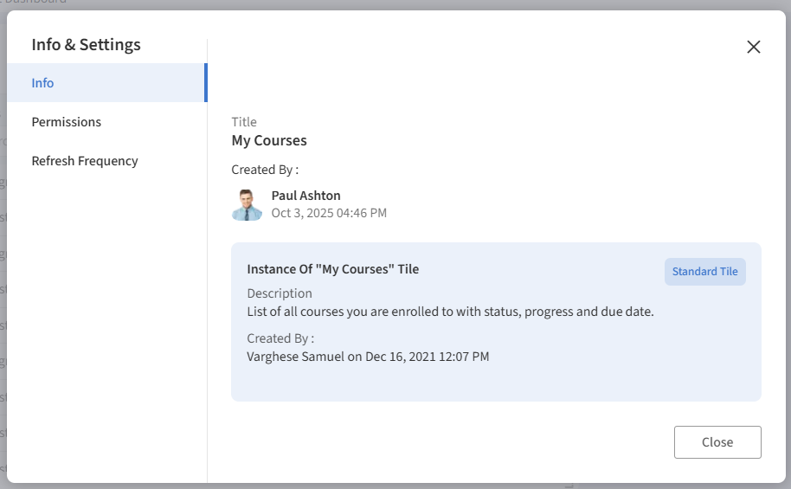Click the Description label in tile card
The width and height of the screenshot is (791, 489).
pyautogui.click(x=280, y=293)
